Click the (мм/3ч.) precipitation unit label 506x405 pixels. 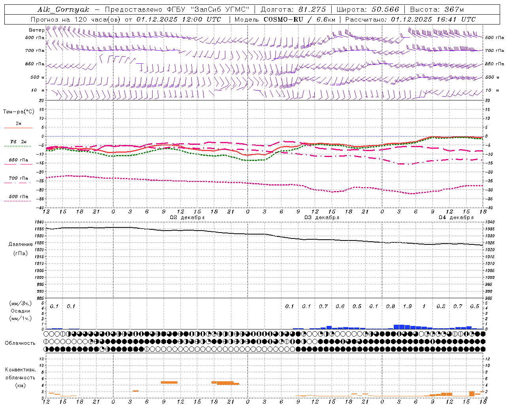(x=21, y=303)
